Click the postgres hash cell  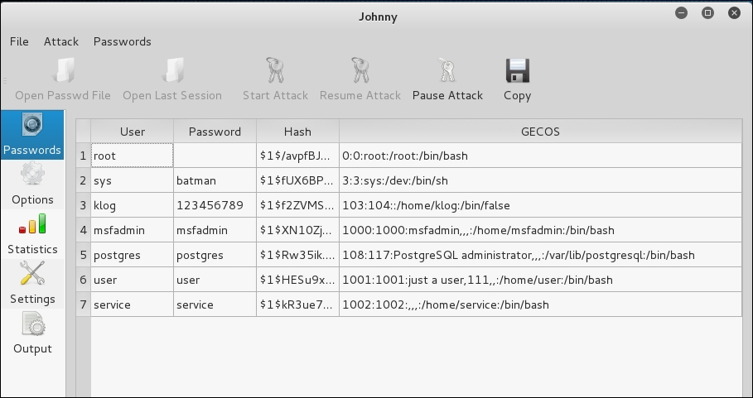click(x=297, y=255)
